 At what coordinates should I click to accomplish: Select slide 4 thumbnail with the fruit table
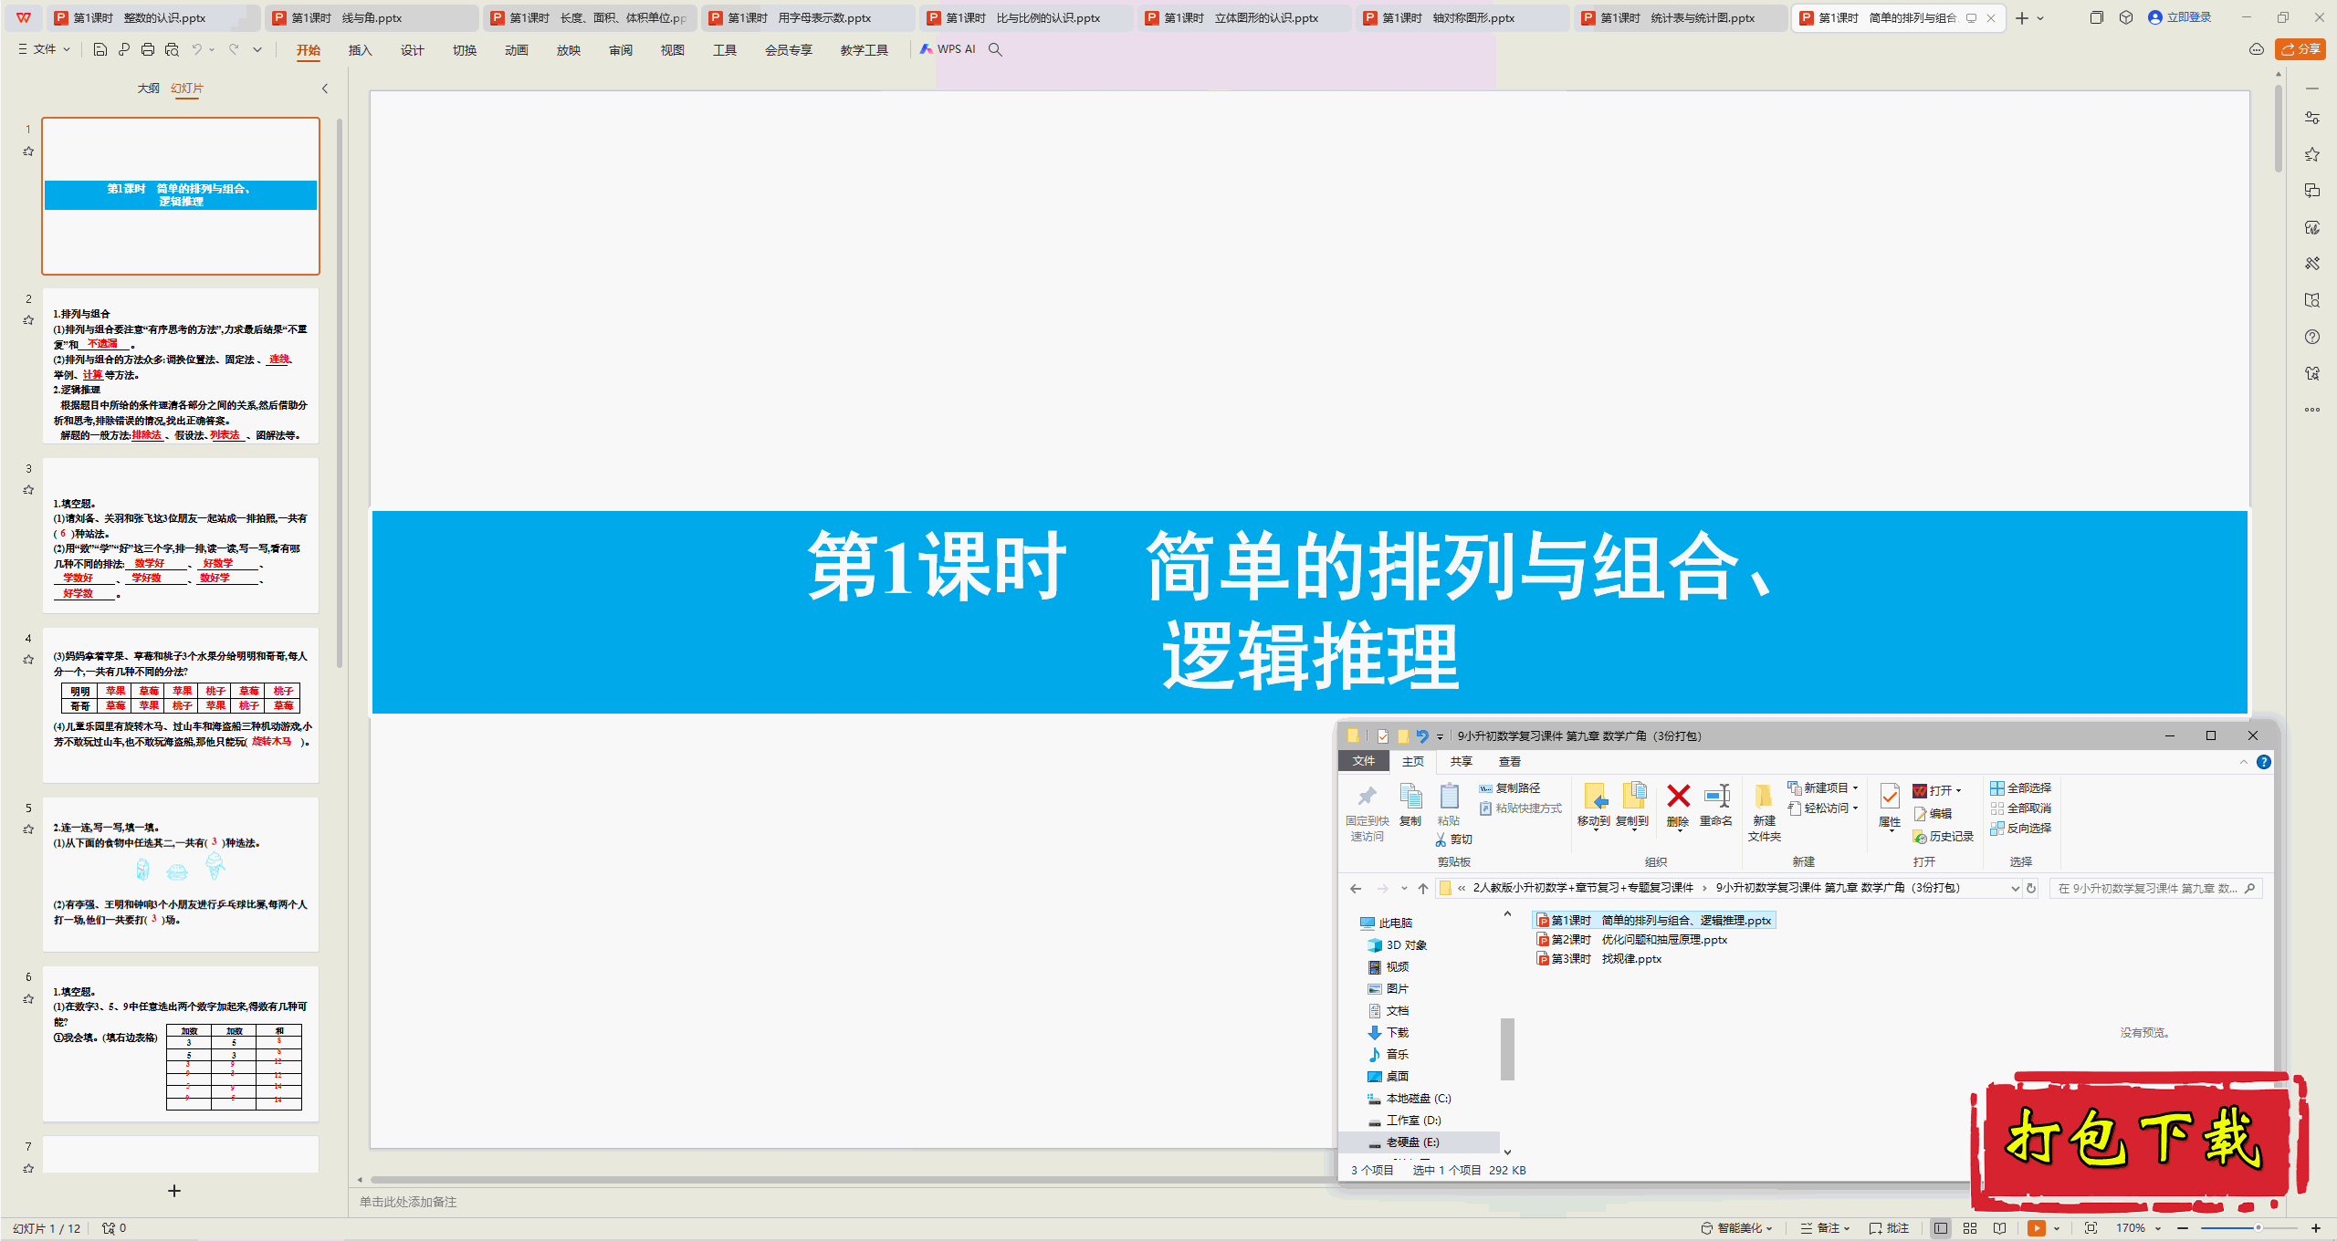click(181, 704)
